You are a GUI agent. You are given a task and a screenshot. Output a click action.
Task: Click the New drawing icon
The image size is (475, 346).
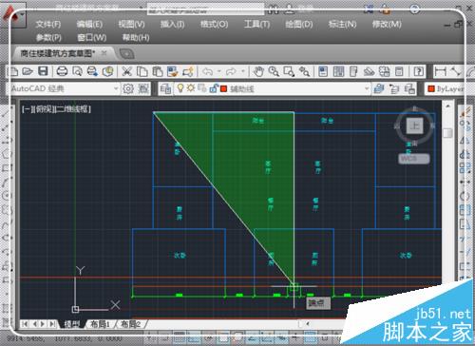click(x=12, y=71)
